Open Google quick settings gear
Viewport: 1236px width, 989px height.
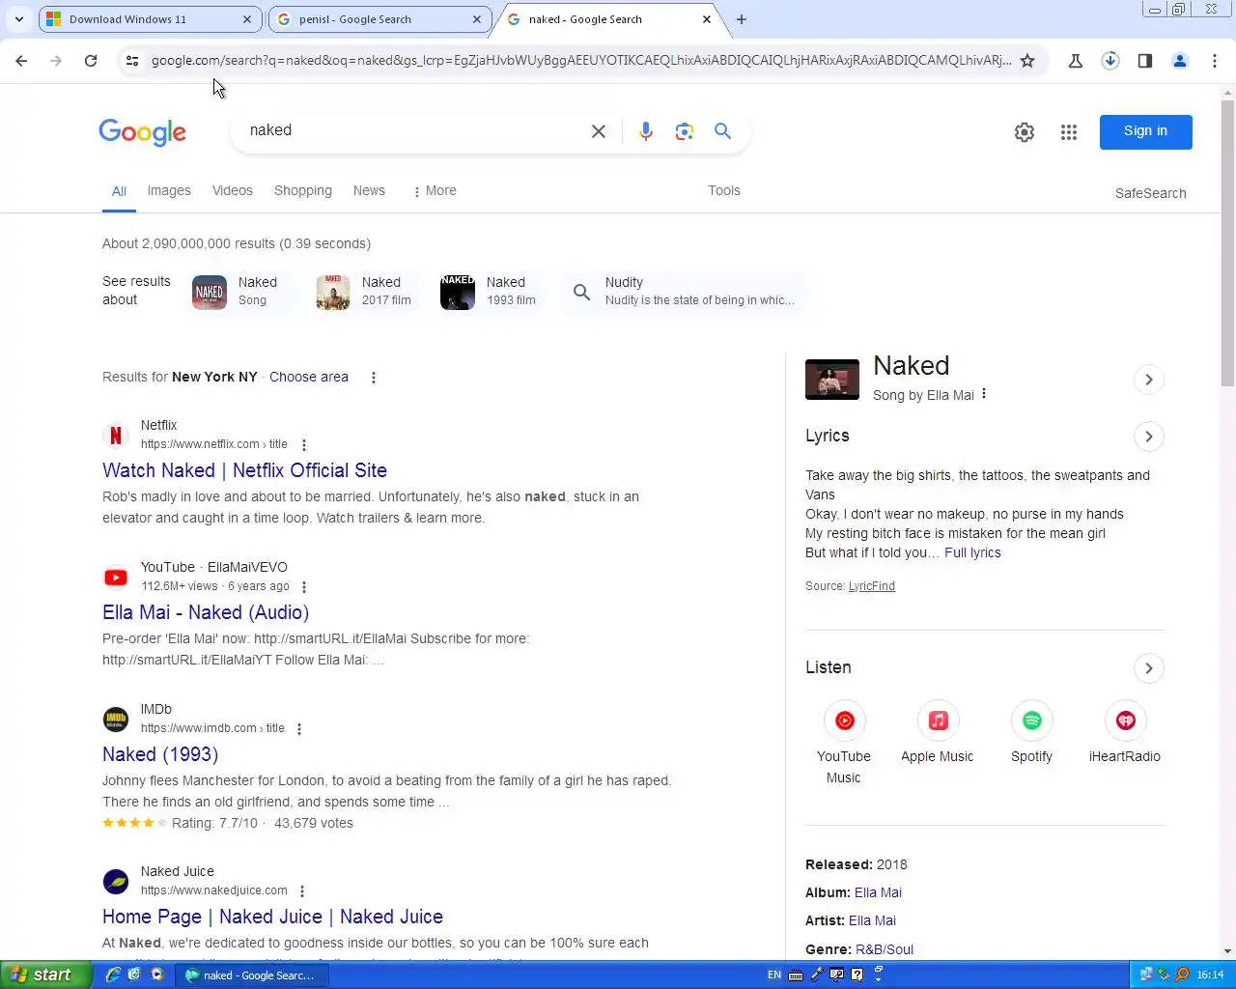(1025, 132)
